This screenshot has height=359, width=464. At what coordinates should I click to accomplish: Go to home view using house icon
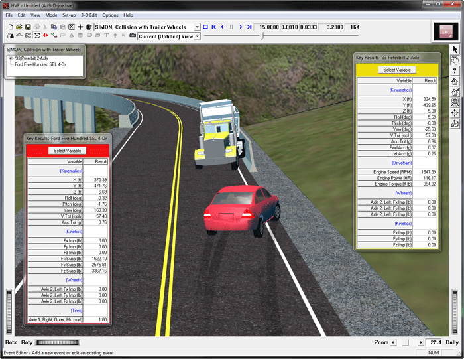point(455,81)
